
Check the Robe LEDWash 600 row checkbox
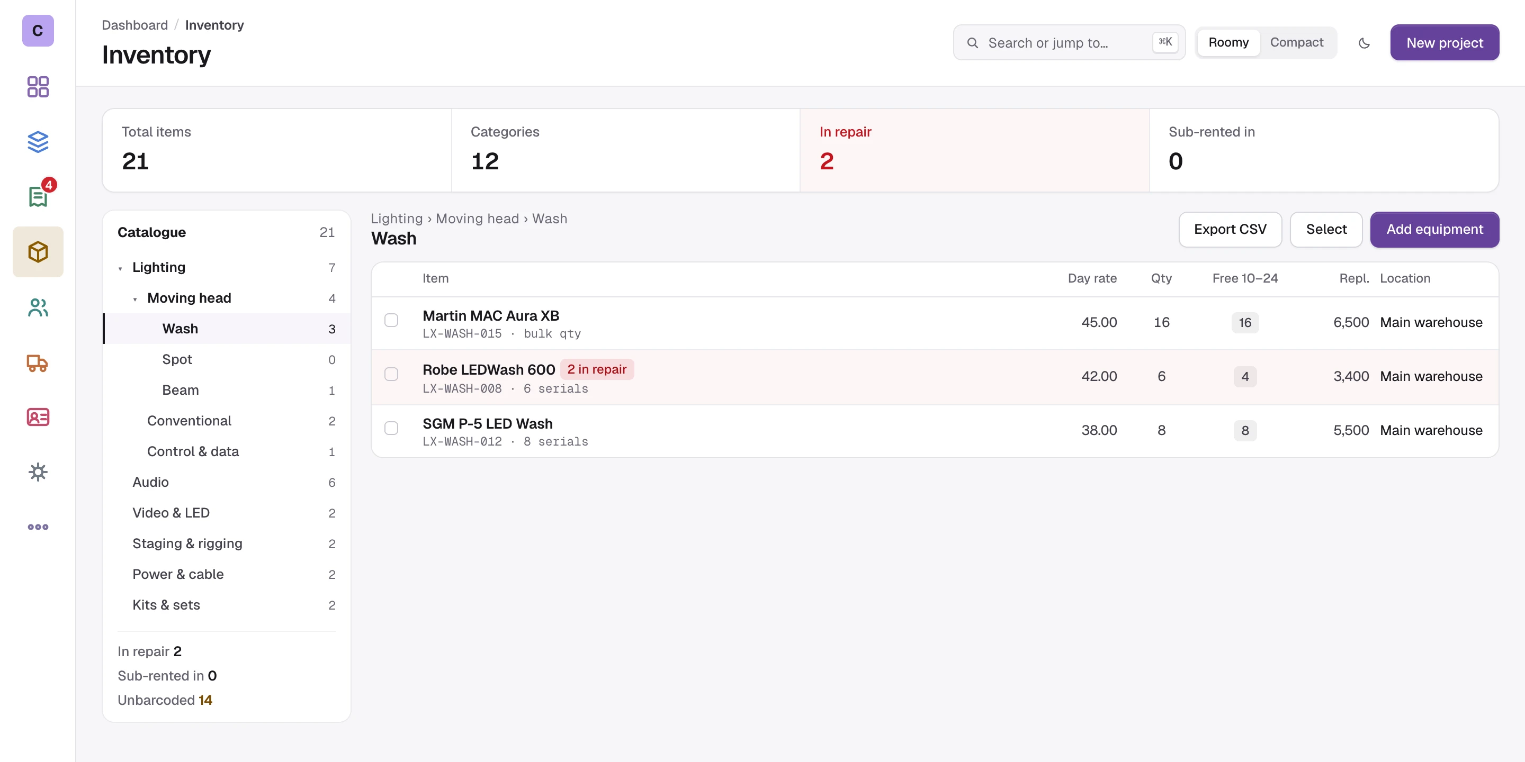(391, 374)
